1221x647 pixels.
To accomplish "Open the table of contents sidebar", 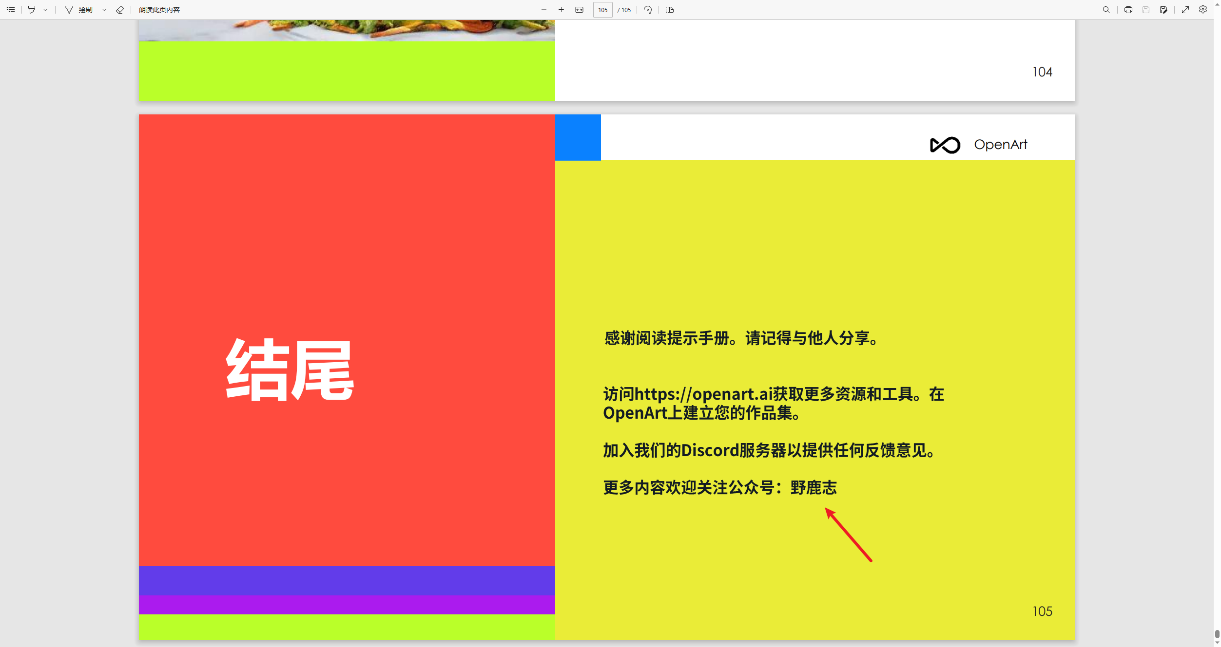I will pyautogui.click(x=11, y=10).
